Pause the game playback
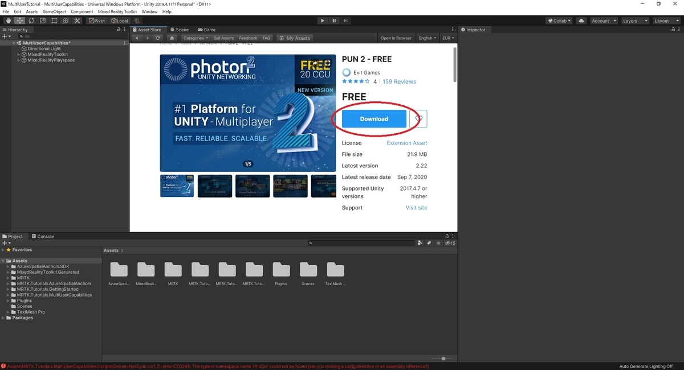 pos(334,20)
